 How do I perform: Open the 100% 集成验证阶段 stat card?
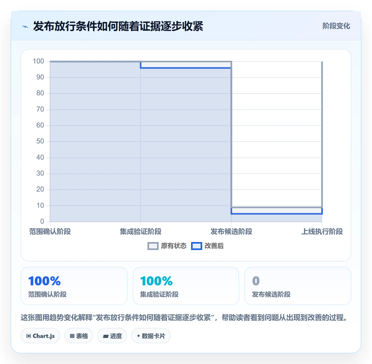[186, 286]
